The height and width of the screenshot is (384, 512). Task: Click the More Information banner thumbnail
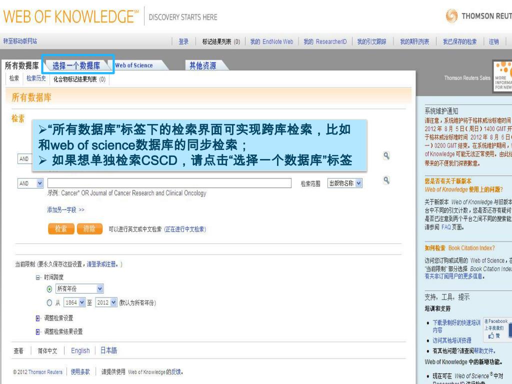pos(502,77)
